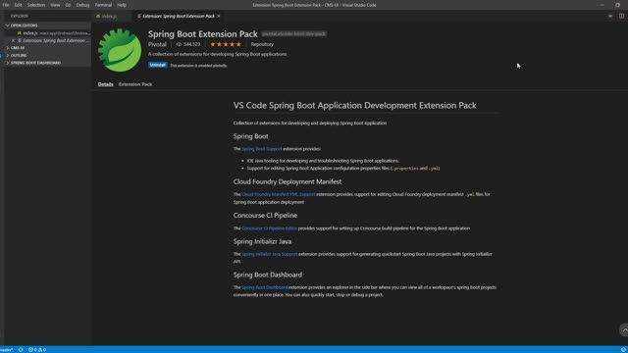Click the split editor icon
The height and width of the screenshot is (353, 628).
click(621, 17)
